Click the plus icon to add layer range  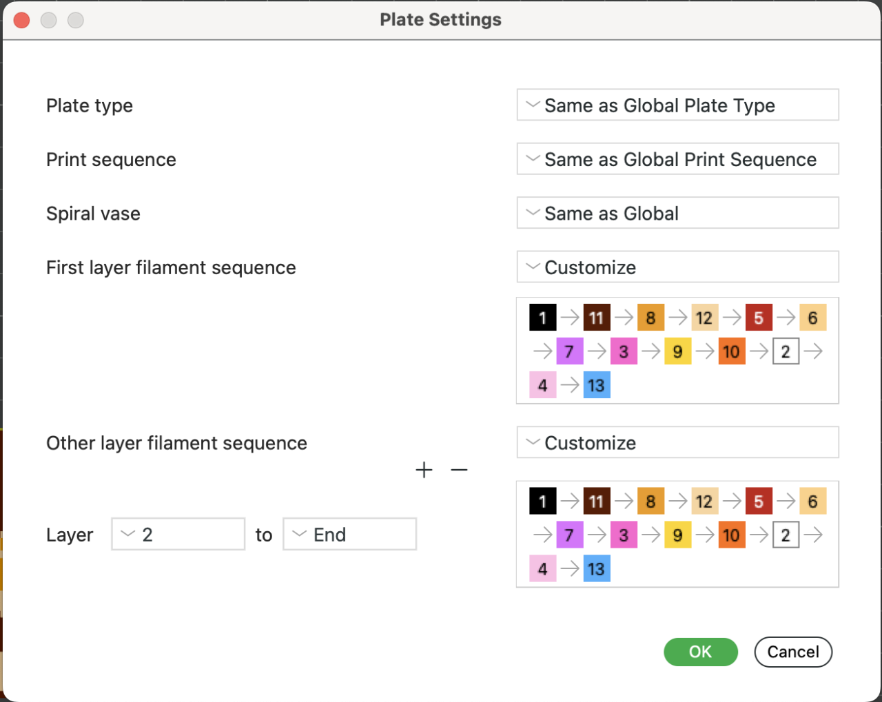(424, 470)
